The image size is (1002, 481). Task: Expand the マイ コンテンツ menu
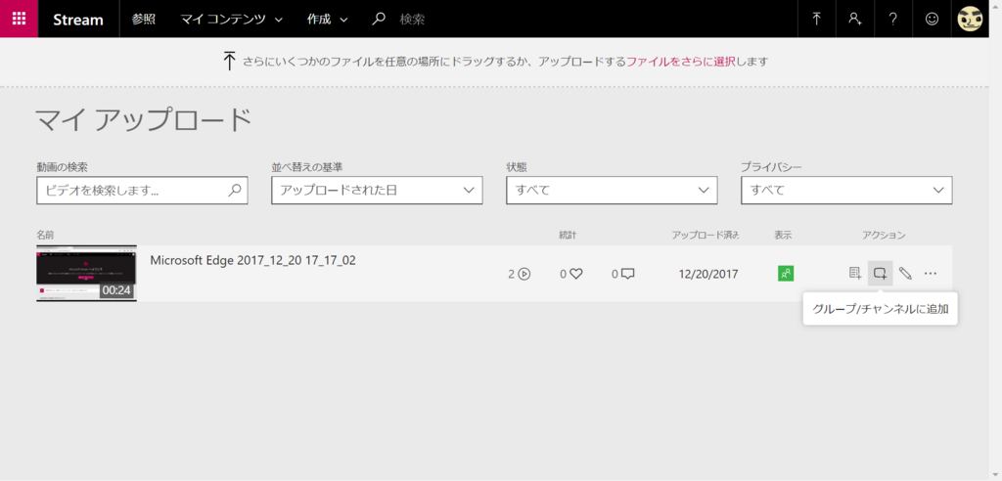pos(231,20)
